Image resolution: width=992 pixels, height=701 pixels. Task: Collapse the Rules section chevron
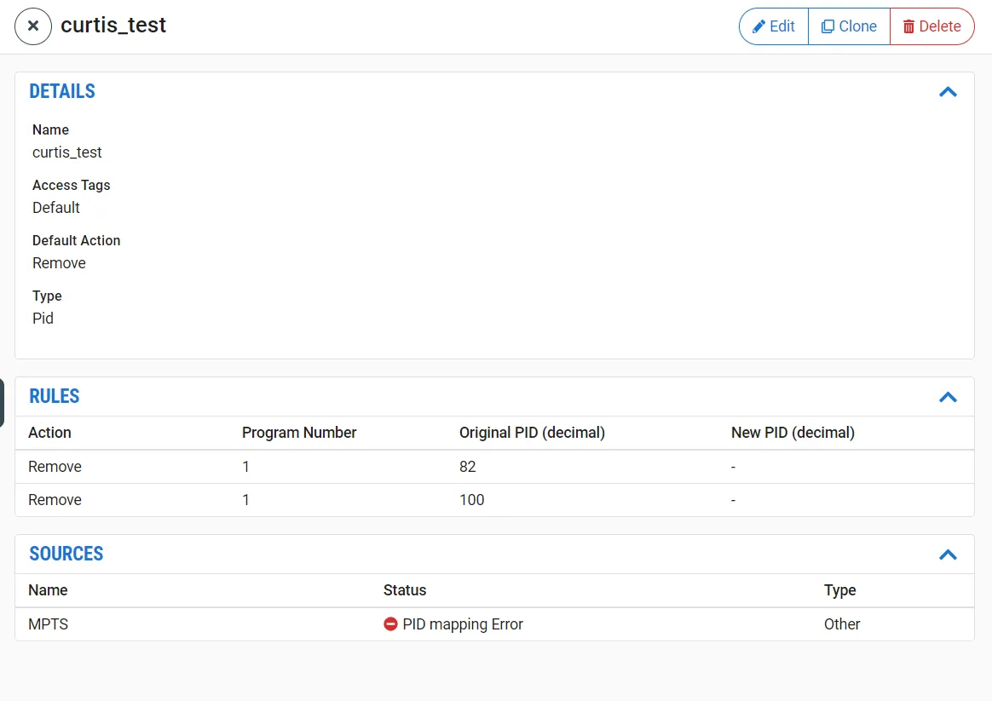(x=948, y=397)
